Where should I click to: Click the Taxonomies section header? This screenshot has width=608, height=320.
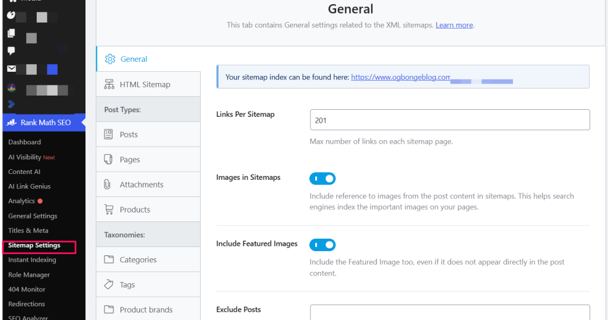148,235
